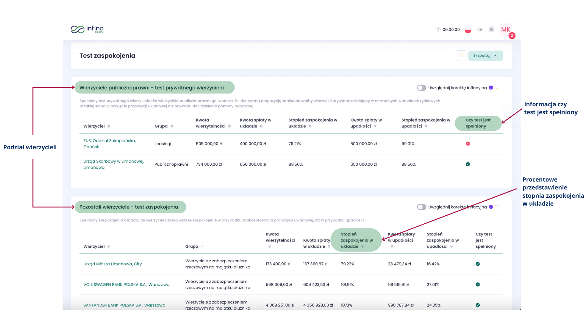Sort public creditors table by Wierzyciel
This screenshot has height=329, width=585.
tap(108, 126)
